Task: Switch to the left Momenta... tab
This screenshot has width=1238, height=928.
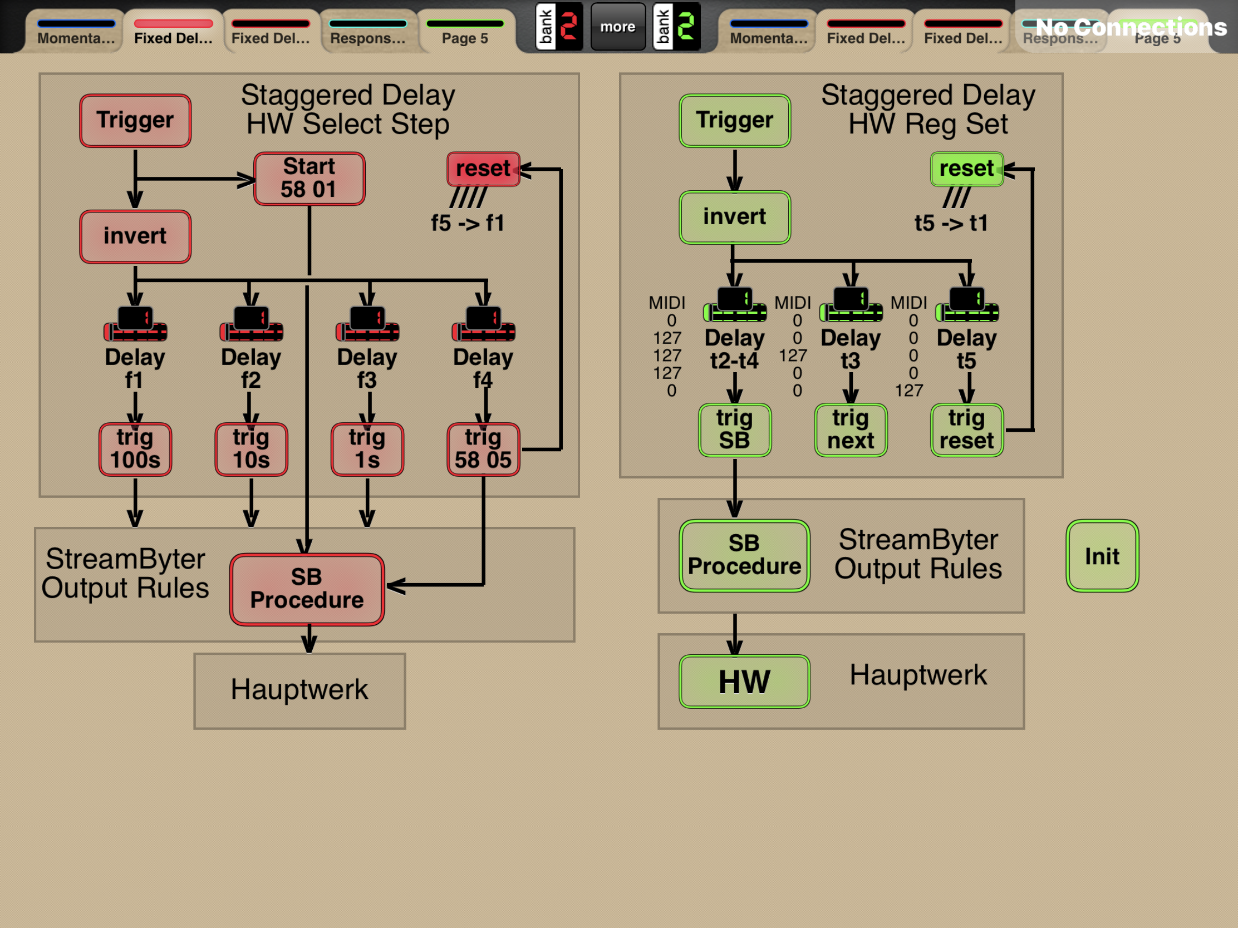Action: [x=76, y=32]
